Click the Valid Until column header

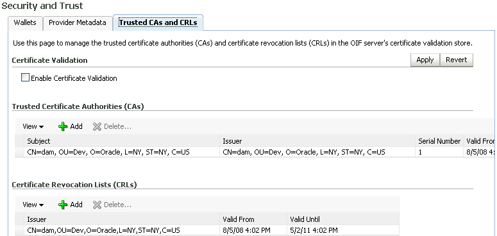[343, 219]
